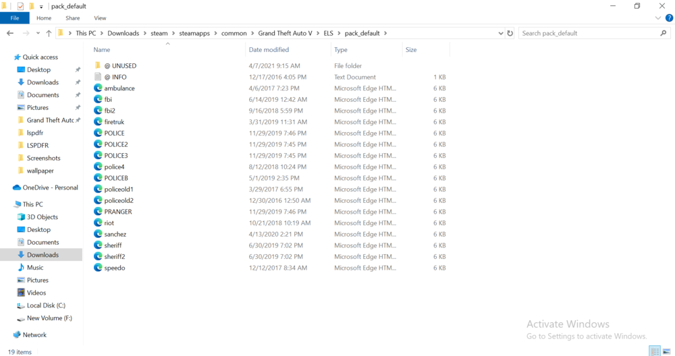Image resolution: width=675 pixels, height=356 pixels.
Task: Expand the address bar history dropdown
Action: 501,33
